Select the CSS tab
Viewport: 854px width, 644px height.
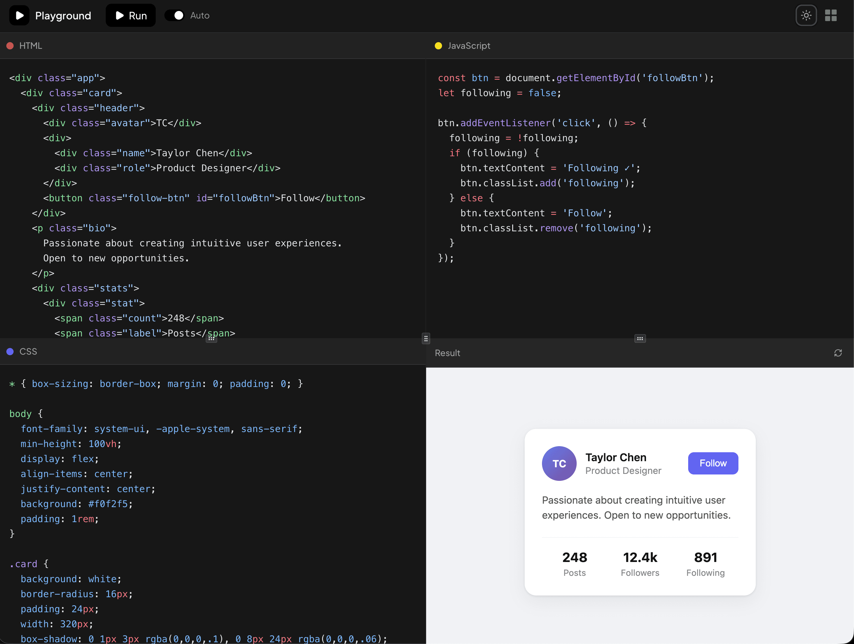(x=28, y=351)
